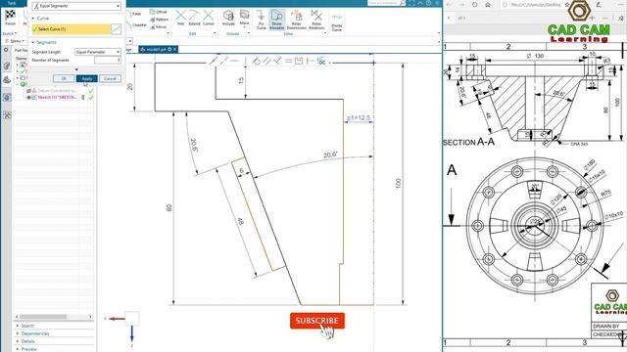Open settings gear in left resource bar
627x352 pixels.
pos(6,50)
